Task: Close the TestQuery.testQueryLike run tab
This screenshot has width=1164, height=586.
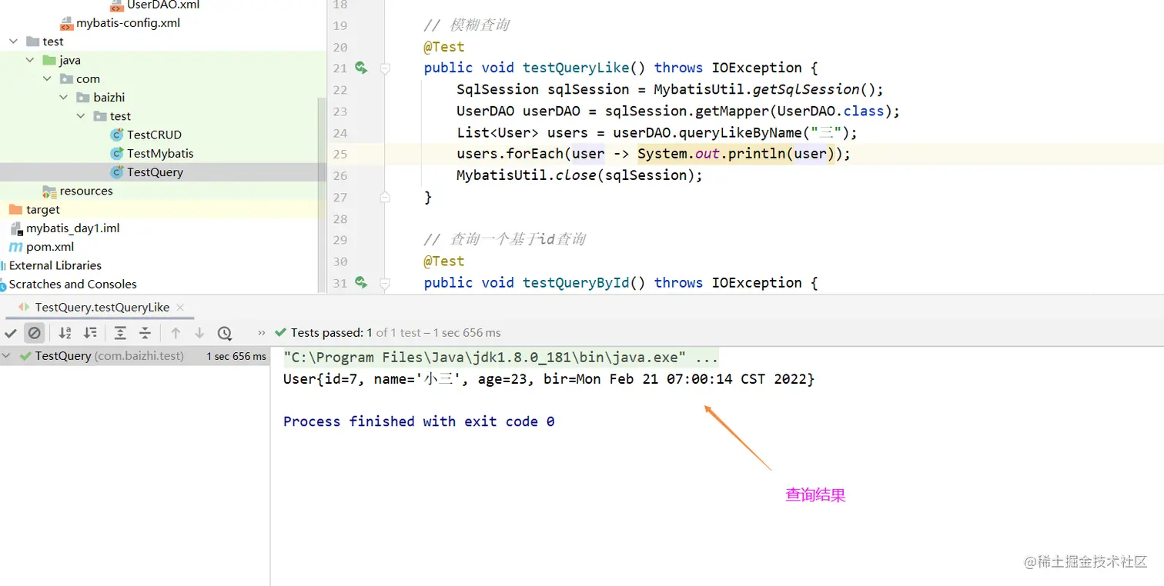Action: point(180,308)
